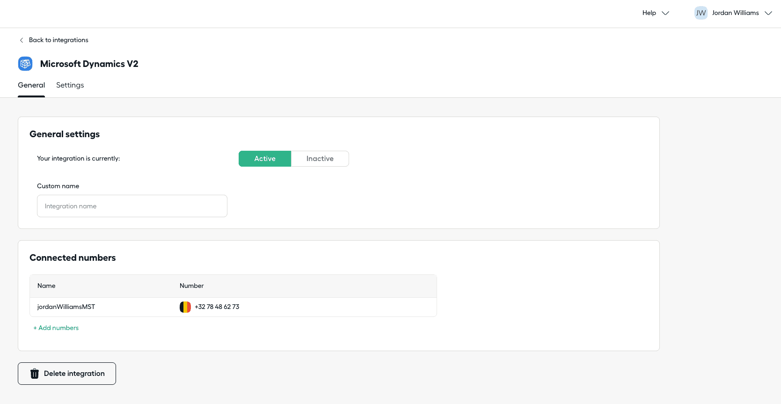
Task: Set integration status to Active
Action: click(265, 159)
